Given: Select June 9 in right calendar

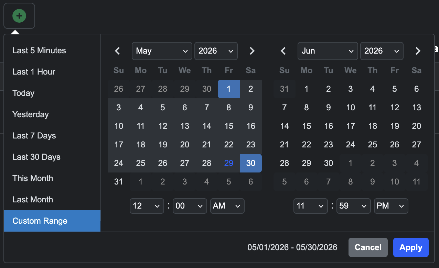Looking at the screenshot, I should tap(329, 108).
